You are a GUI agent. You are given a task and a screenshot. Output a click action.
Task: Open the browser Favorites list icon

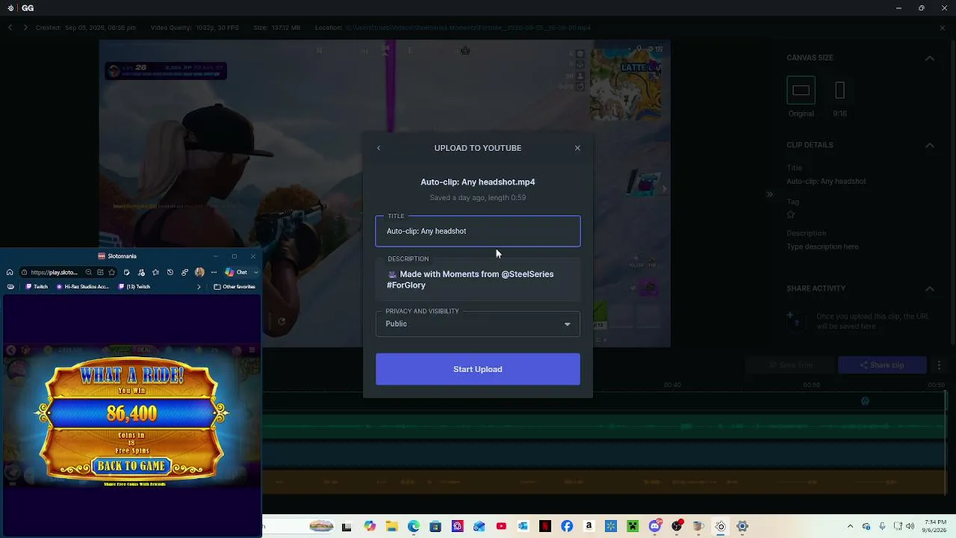[155, 273]
